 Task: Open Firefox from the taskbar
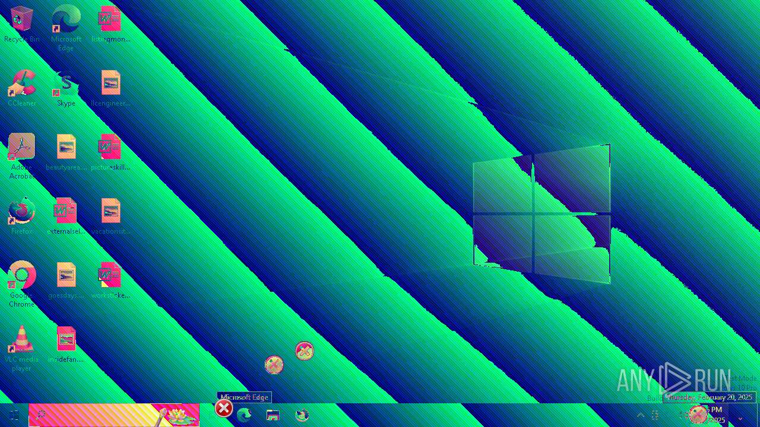[302, 415]
